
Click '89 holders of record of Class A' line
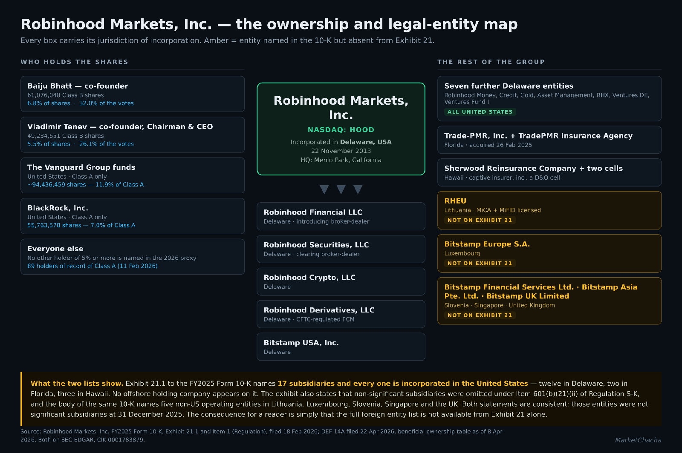tap(92, 266)
